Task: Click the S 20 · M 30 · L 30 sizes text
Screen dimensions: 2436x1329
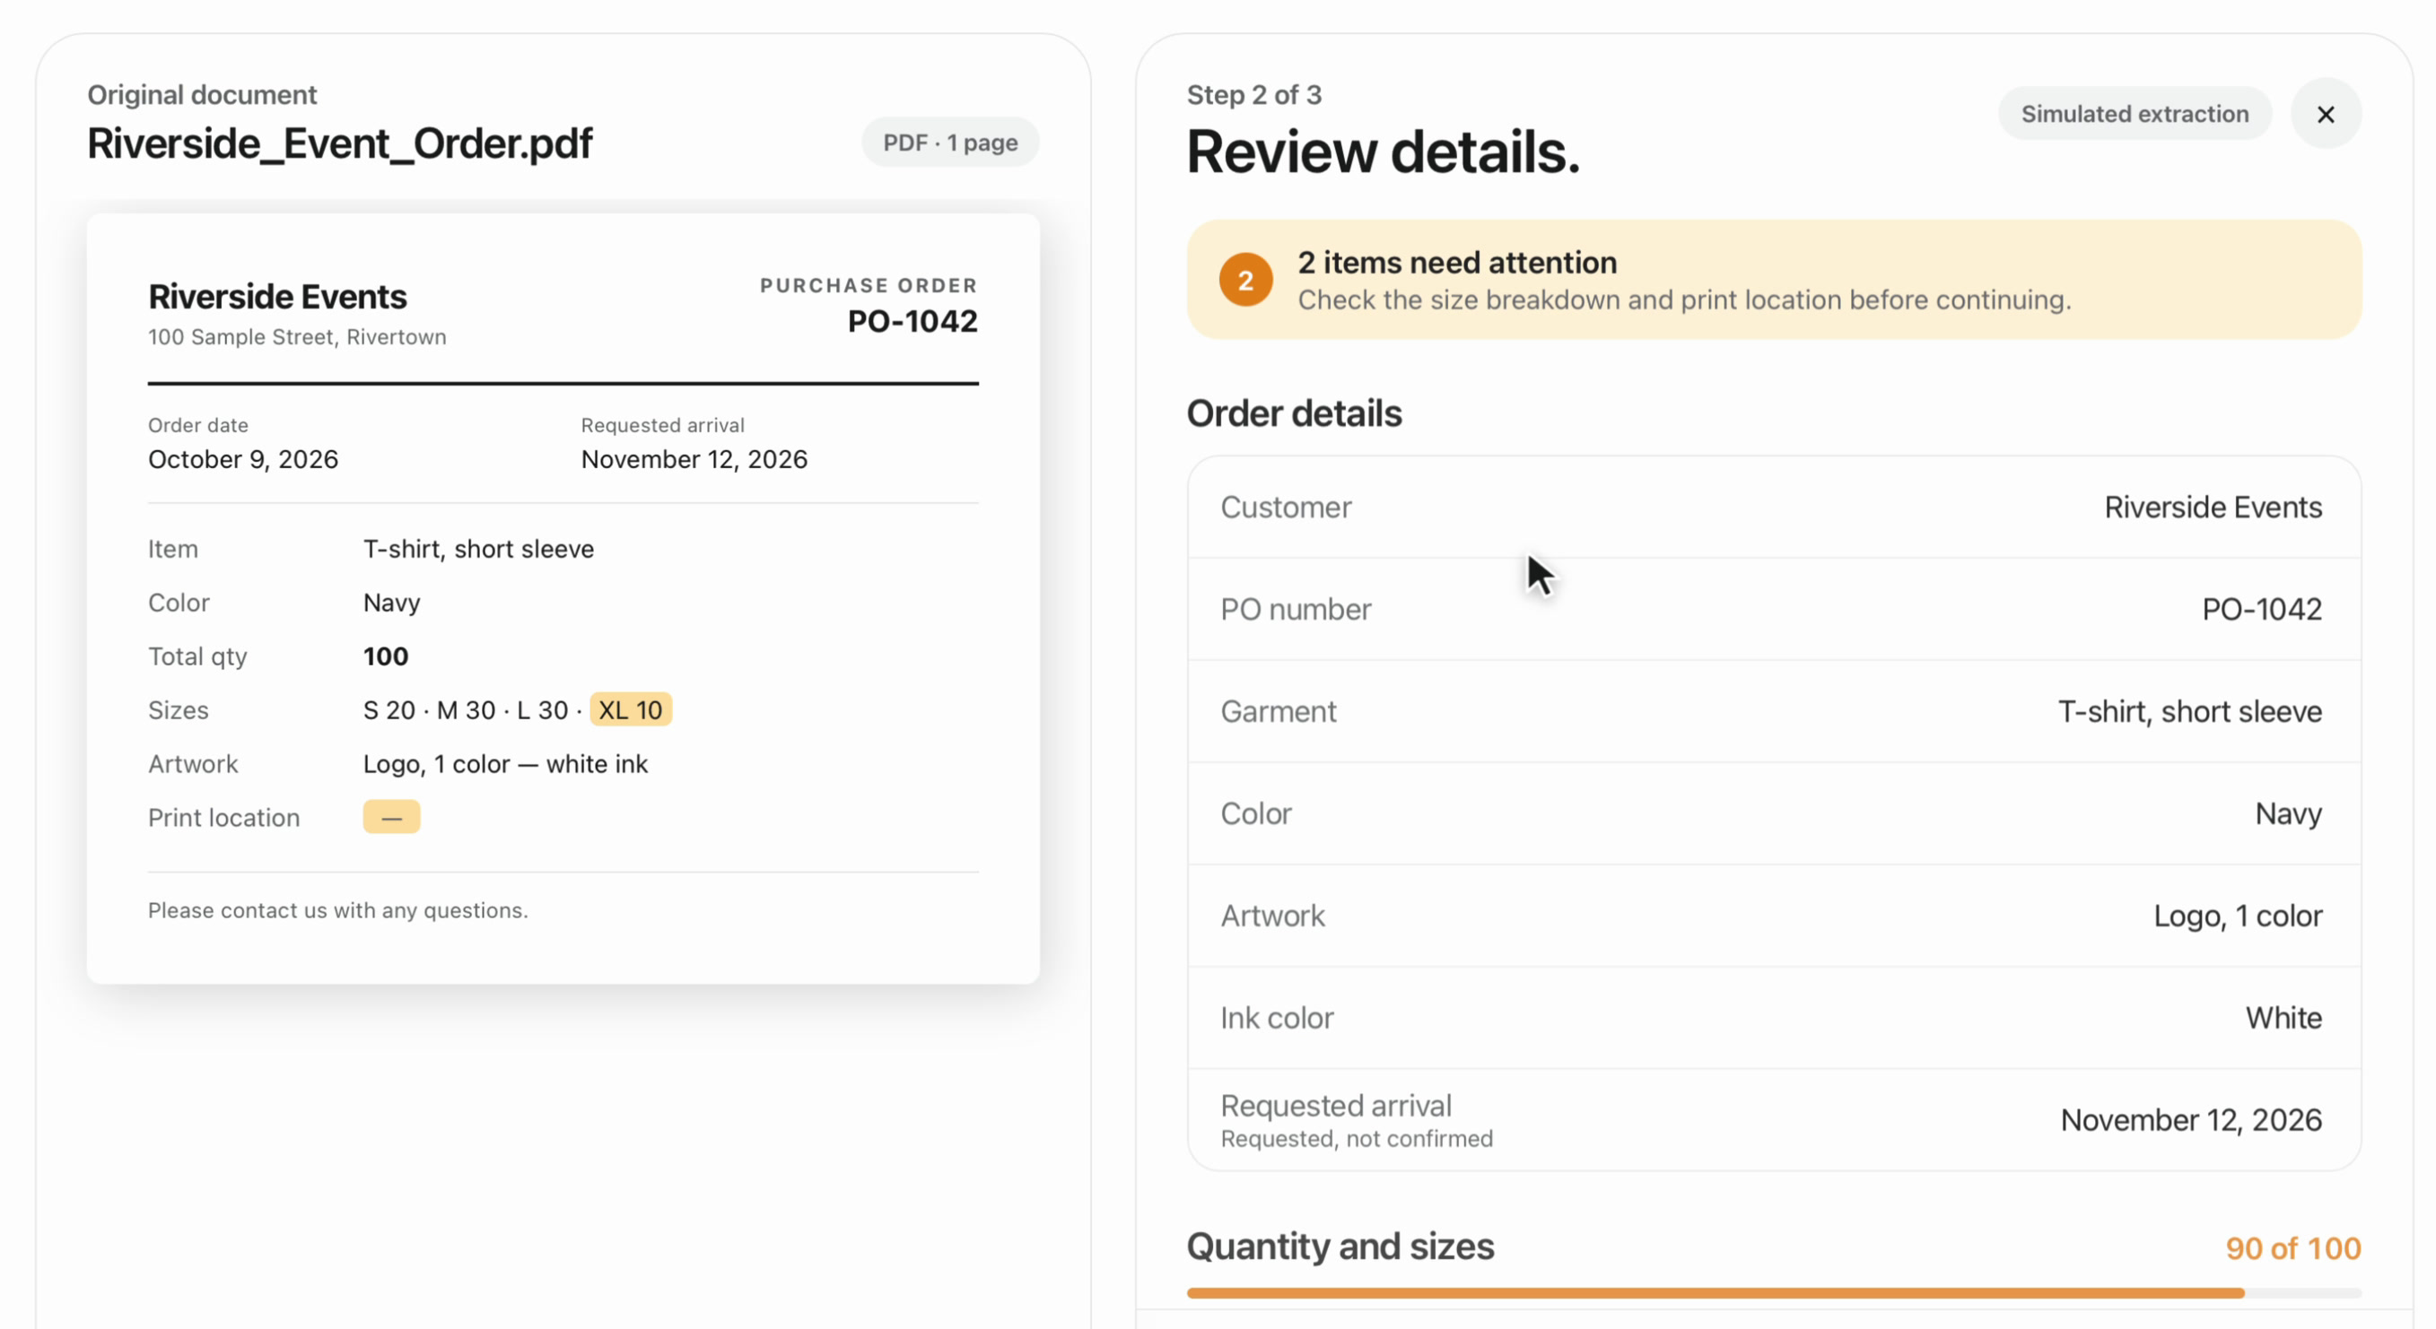Action: (x=466, y=711)
